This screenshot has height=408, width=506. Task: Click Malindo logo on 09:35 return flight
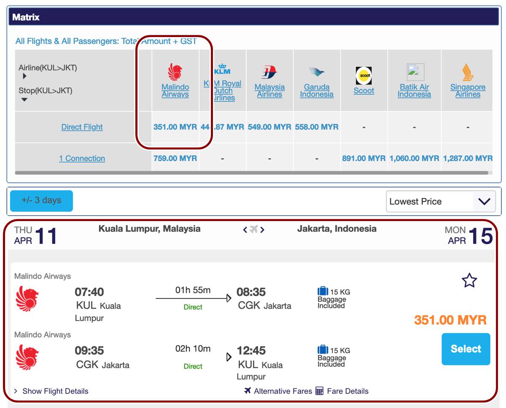(x=27, y=357)
